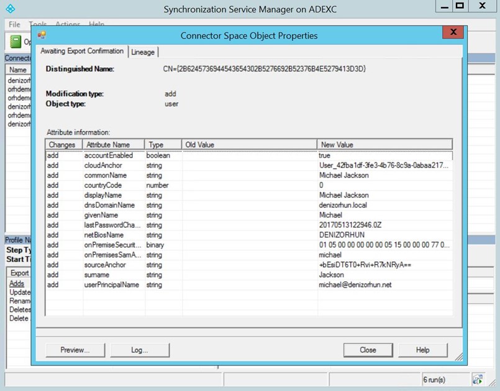Select the surname attribute row
The image size is (500, 391).
pyautogui.click(x=248, y=275)
